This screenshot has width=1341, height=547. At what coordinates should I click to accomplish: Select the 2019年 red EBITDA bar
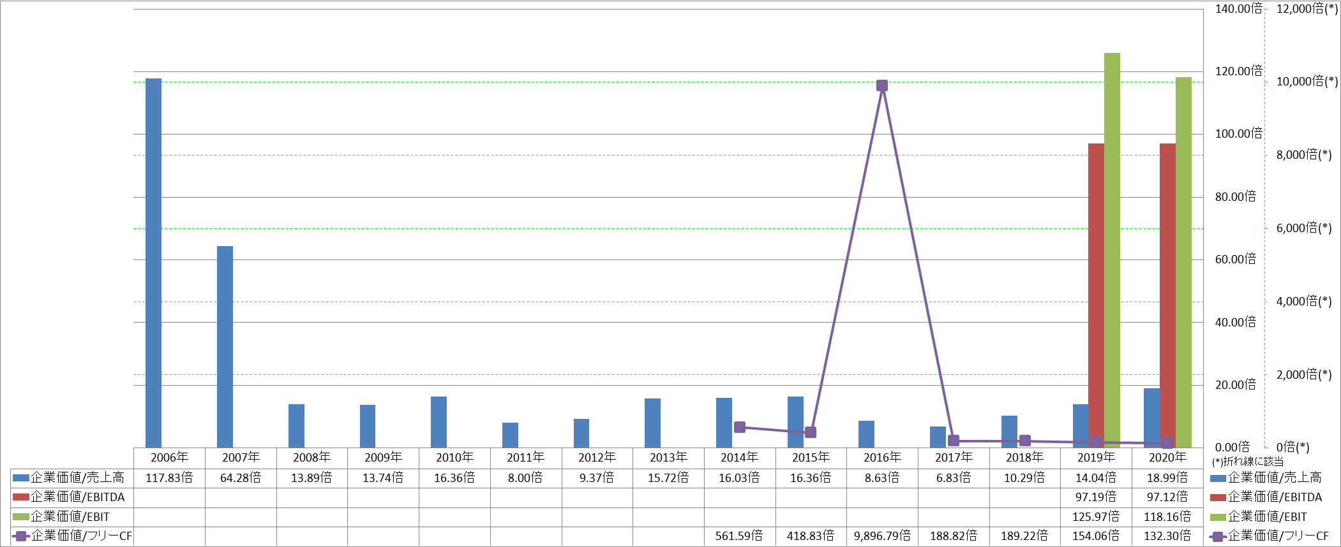point(1096,295)
